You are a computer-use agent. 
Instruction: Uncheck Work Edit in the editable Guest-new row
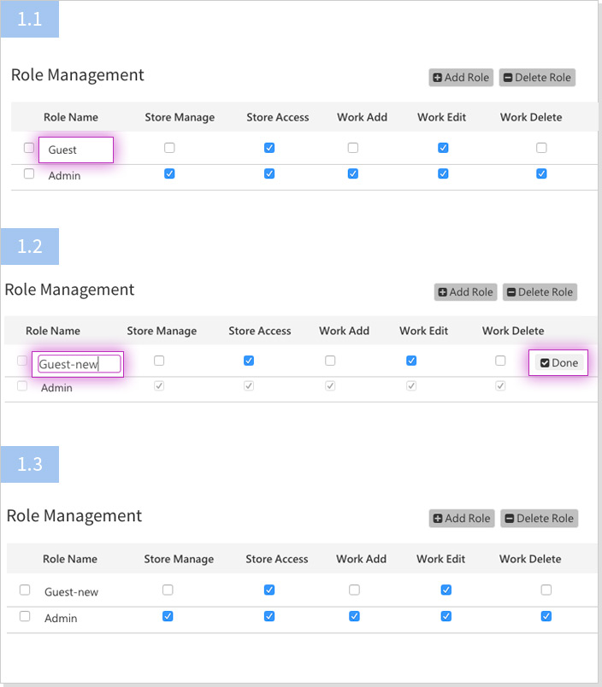pos(411,361)
